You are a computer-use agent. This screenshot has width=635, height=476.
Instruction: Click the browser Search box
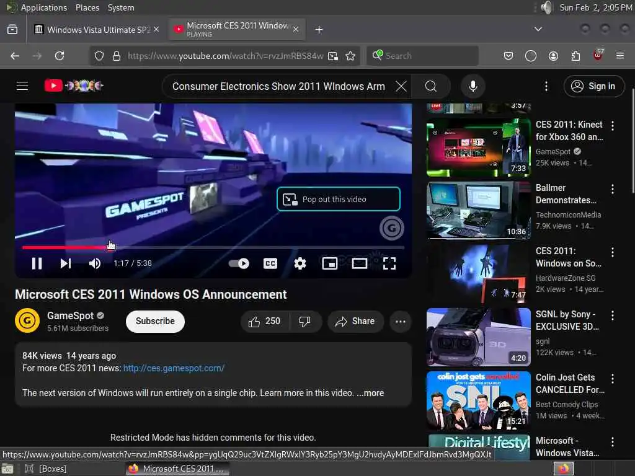[x=422, y=56]
